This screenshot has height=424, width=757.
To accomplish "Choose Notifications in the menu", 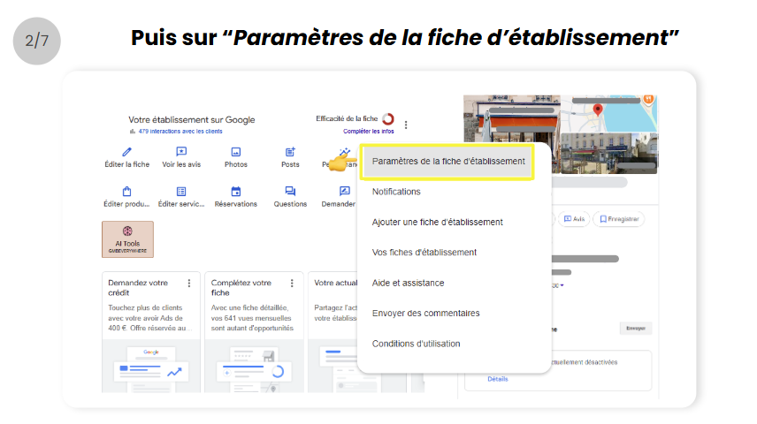I will pyautogui.click(x=396, y=192).
